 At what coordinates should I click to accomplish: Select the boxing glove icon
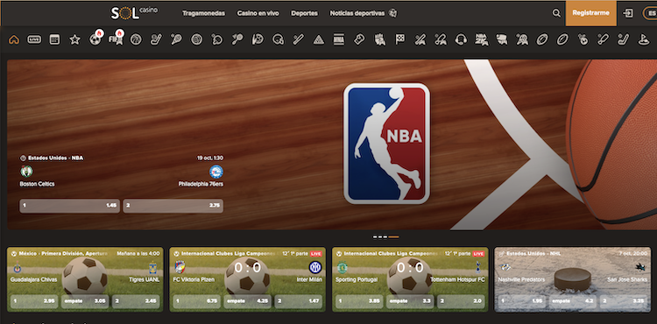(359, 39)
